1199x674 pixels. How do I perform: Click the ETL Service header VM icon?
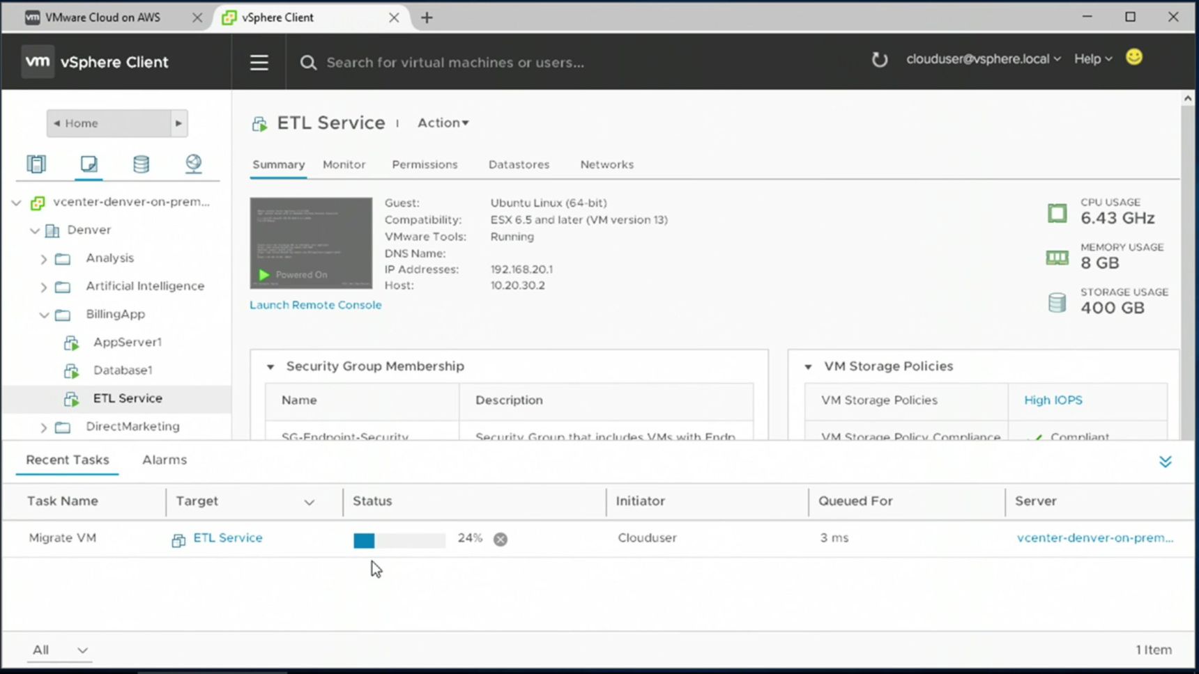point(259,124)
